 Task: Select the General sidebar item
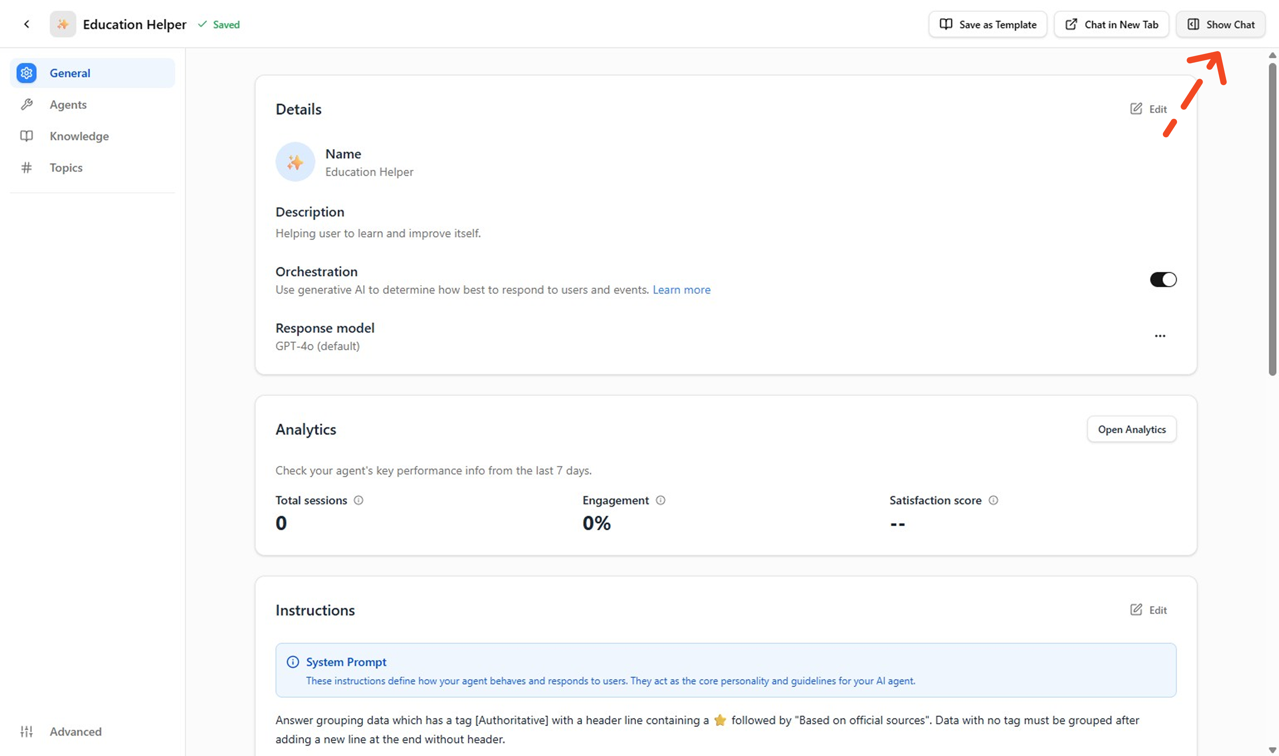pos(70,73)
